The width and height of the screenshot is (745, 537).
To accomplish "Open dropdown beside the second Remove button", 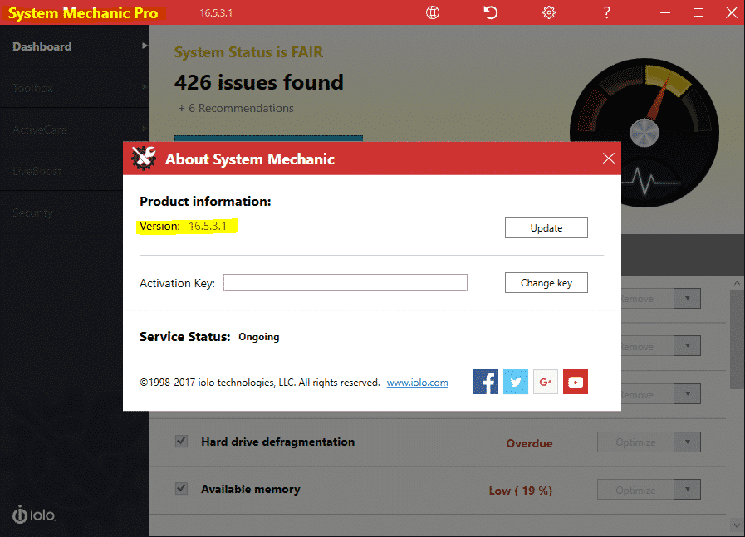I will [x=688, y=346].
